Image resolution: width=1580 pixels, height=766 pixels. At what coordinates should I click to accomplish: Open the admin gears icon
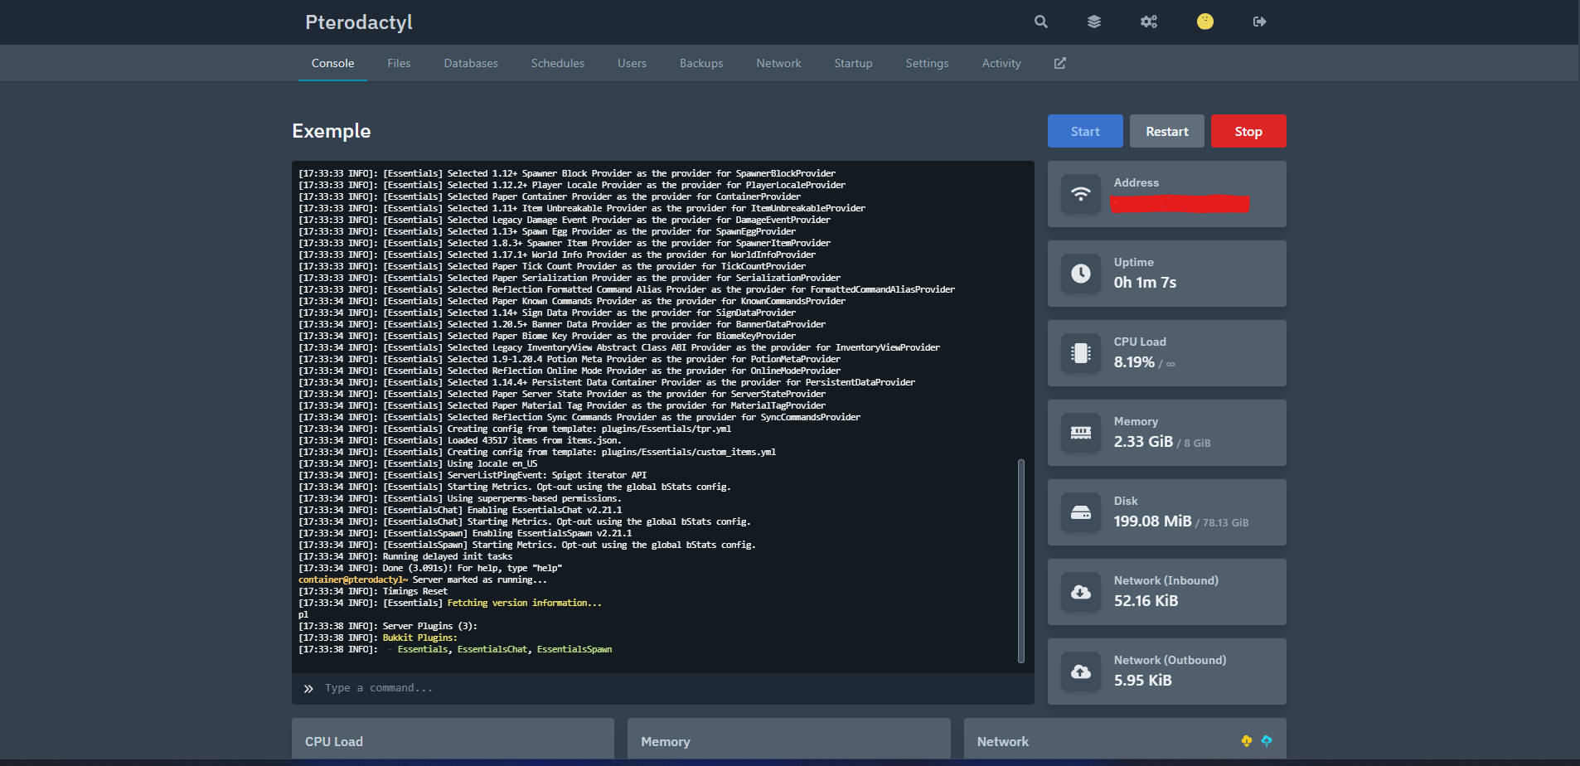point(1149,22)
